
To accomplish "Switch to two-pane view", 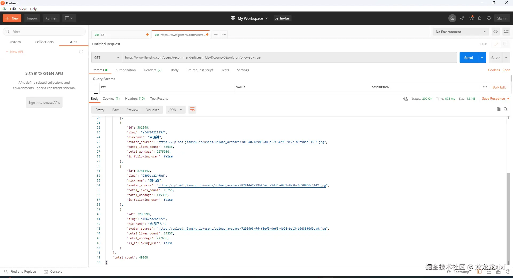I will [x=489, y=272].
